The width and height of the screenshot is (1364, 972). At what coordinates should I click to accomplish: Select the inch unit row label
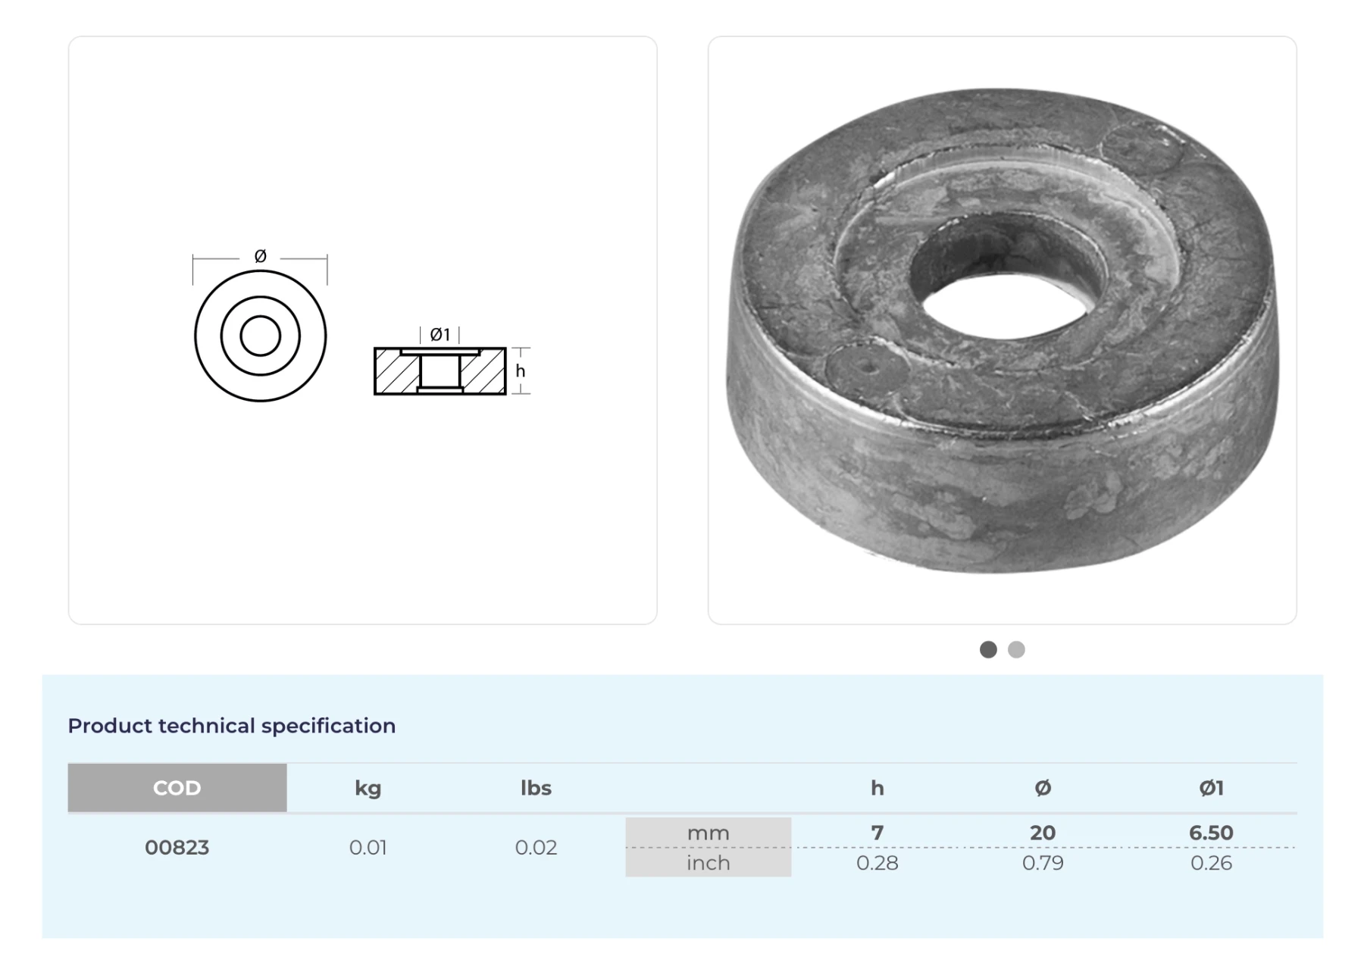pyautogui.click(x=708, y=863)
